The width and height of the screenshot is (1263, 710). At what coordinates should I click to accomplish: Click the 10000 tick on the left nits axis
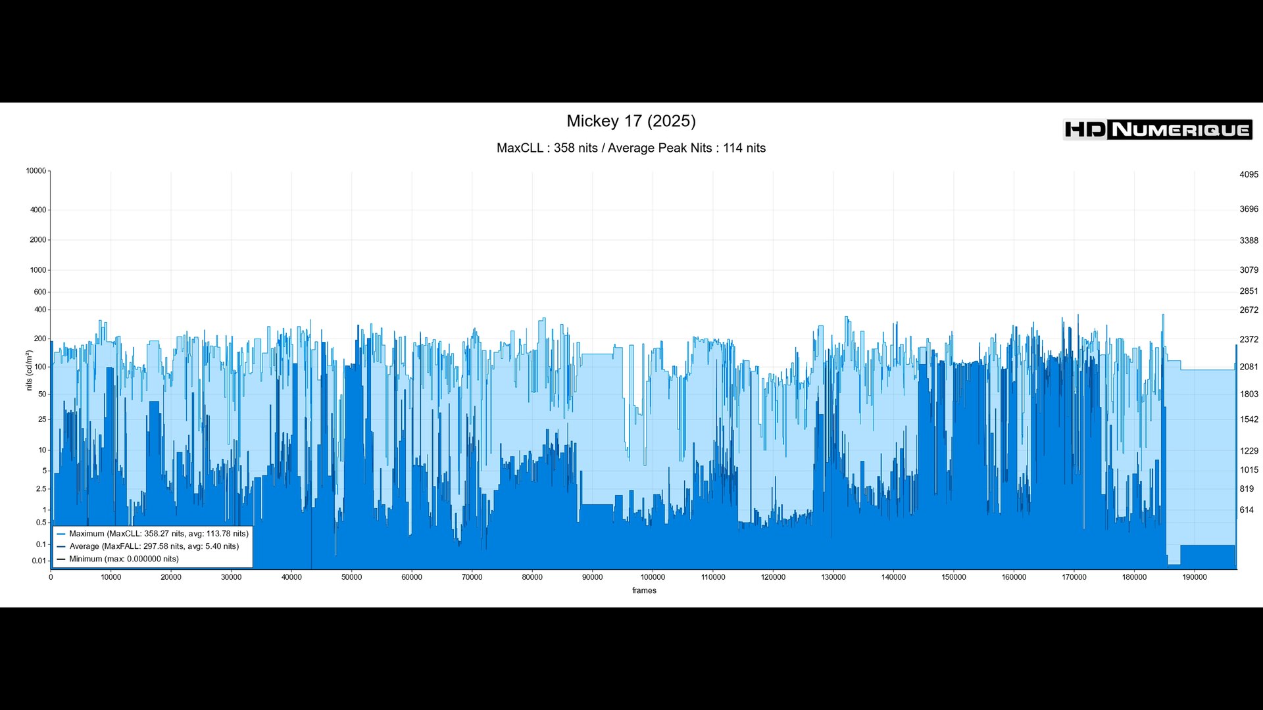[x=36, y=171]
